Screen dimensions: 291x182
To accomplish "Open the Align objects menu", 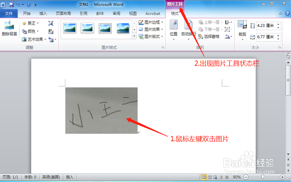I will point(228,22).
